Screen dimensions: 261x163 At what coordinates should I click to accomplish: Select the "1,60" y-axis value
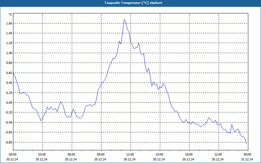[x=9, y=23]
